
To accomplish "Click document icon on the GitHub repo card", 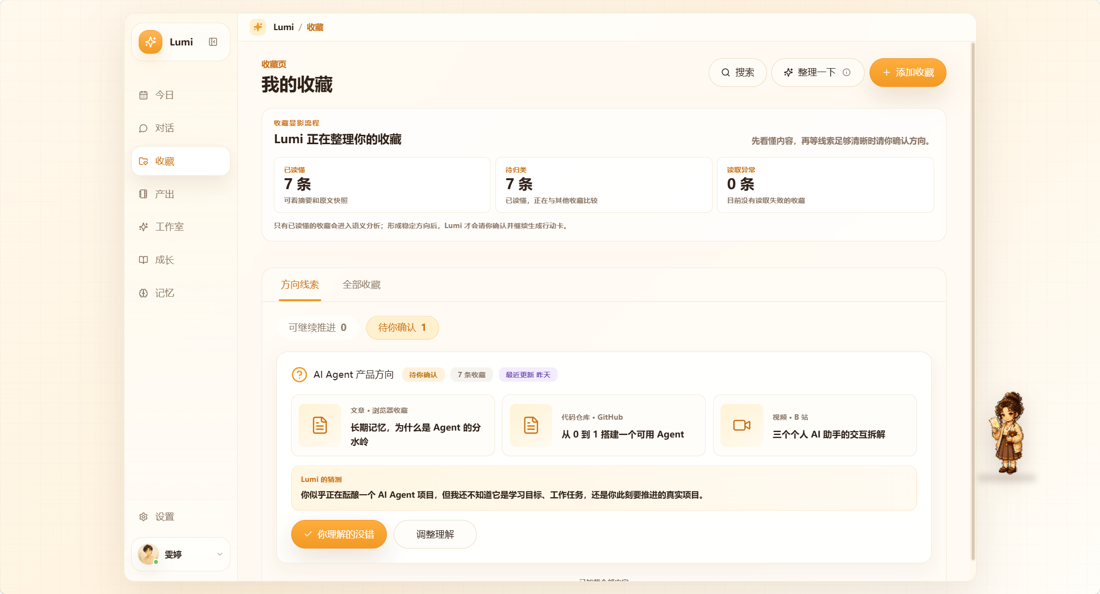I will tap(531, 425).
